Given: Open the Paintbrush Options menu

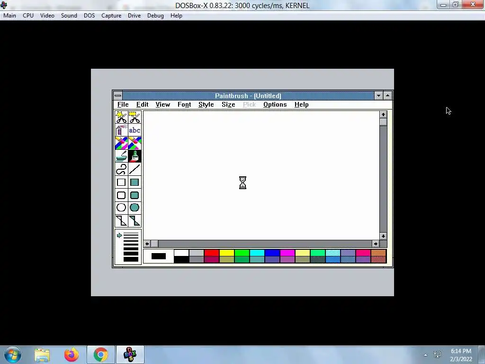Looking at the screenshot, I should click(x=275, y=105).
